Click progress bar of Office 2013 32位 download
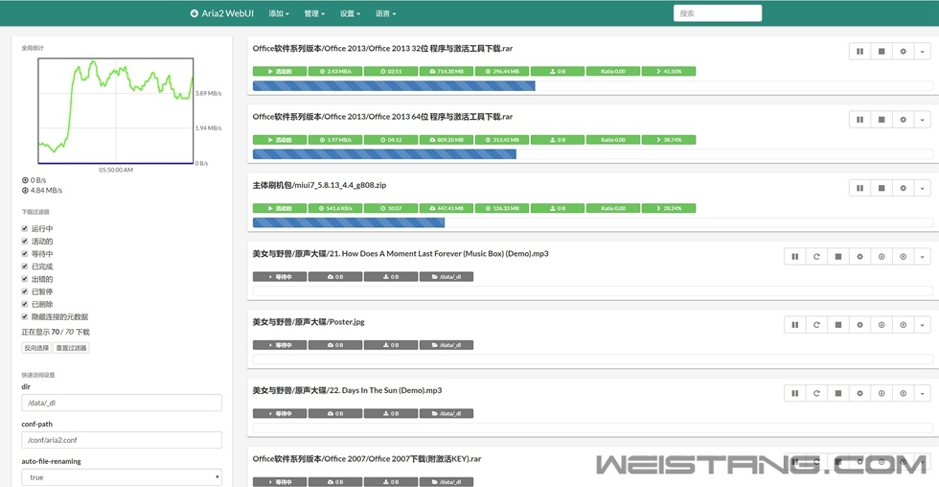This screenshot has width=939, height=487. tap(592, 86)
